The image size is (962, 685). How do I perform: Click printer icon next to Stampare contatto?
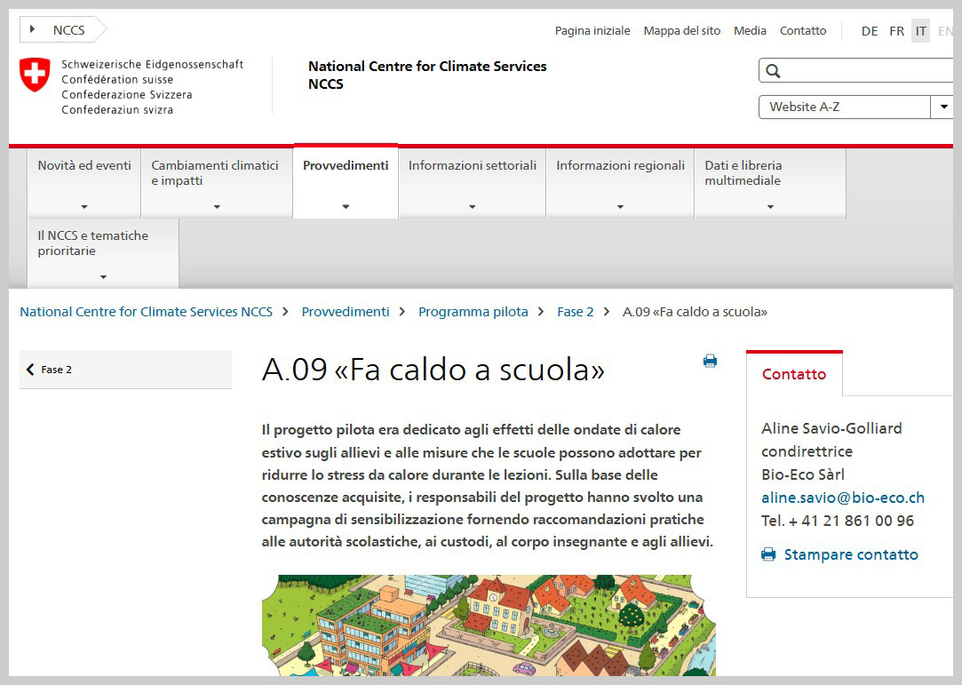tap(768, 554)
